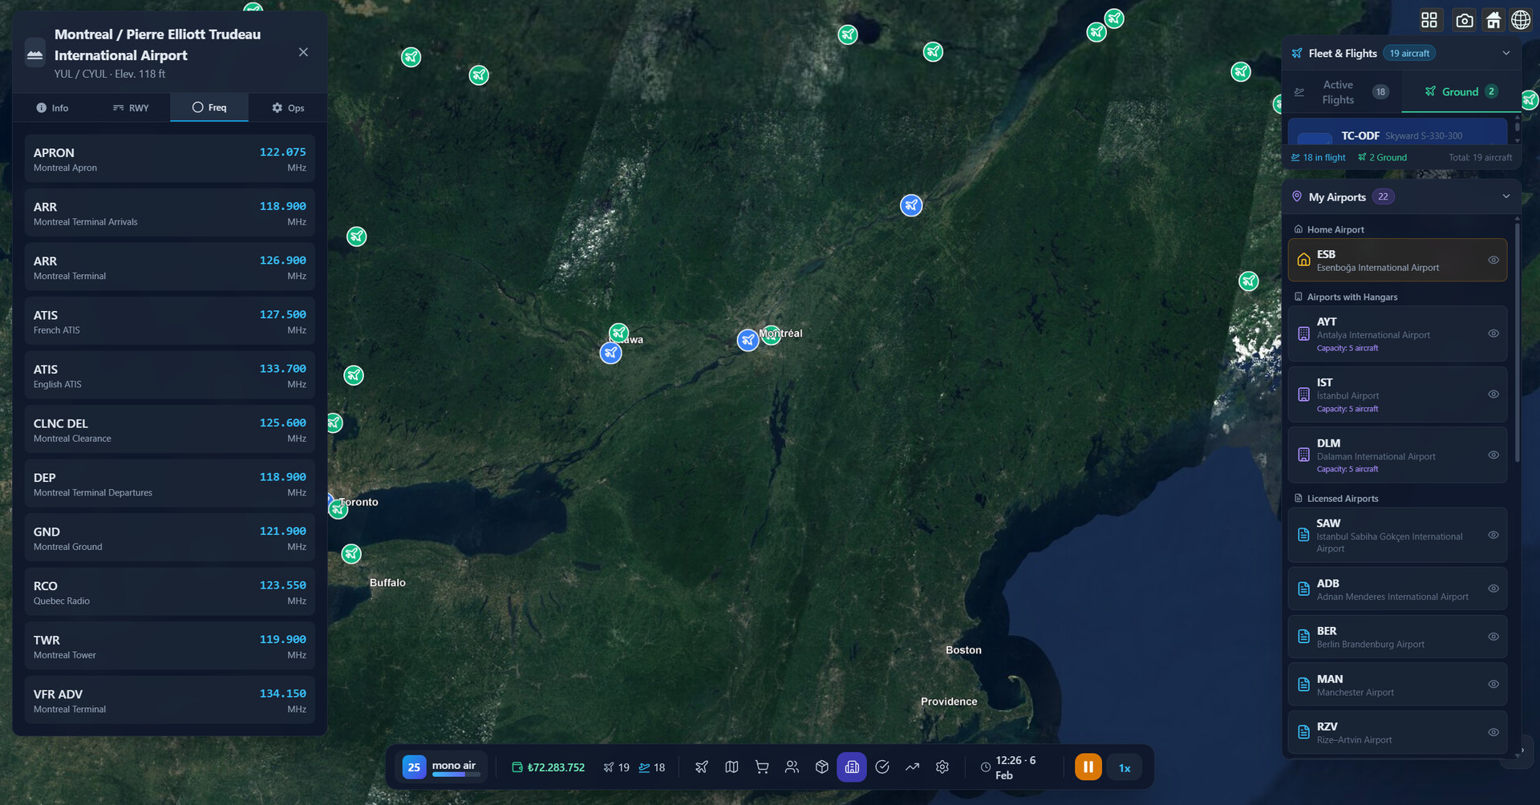Open the globe view icon
The height and width of the screenshot is (805, 1540).
(1521, 20)
